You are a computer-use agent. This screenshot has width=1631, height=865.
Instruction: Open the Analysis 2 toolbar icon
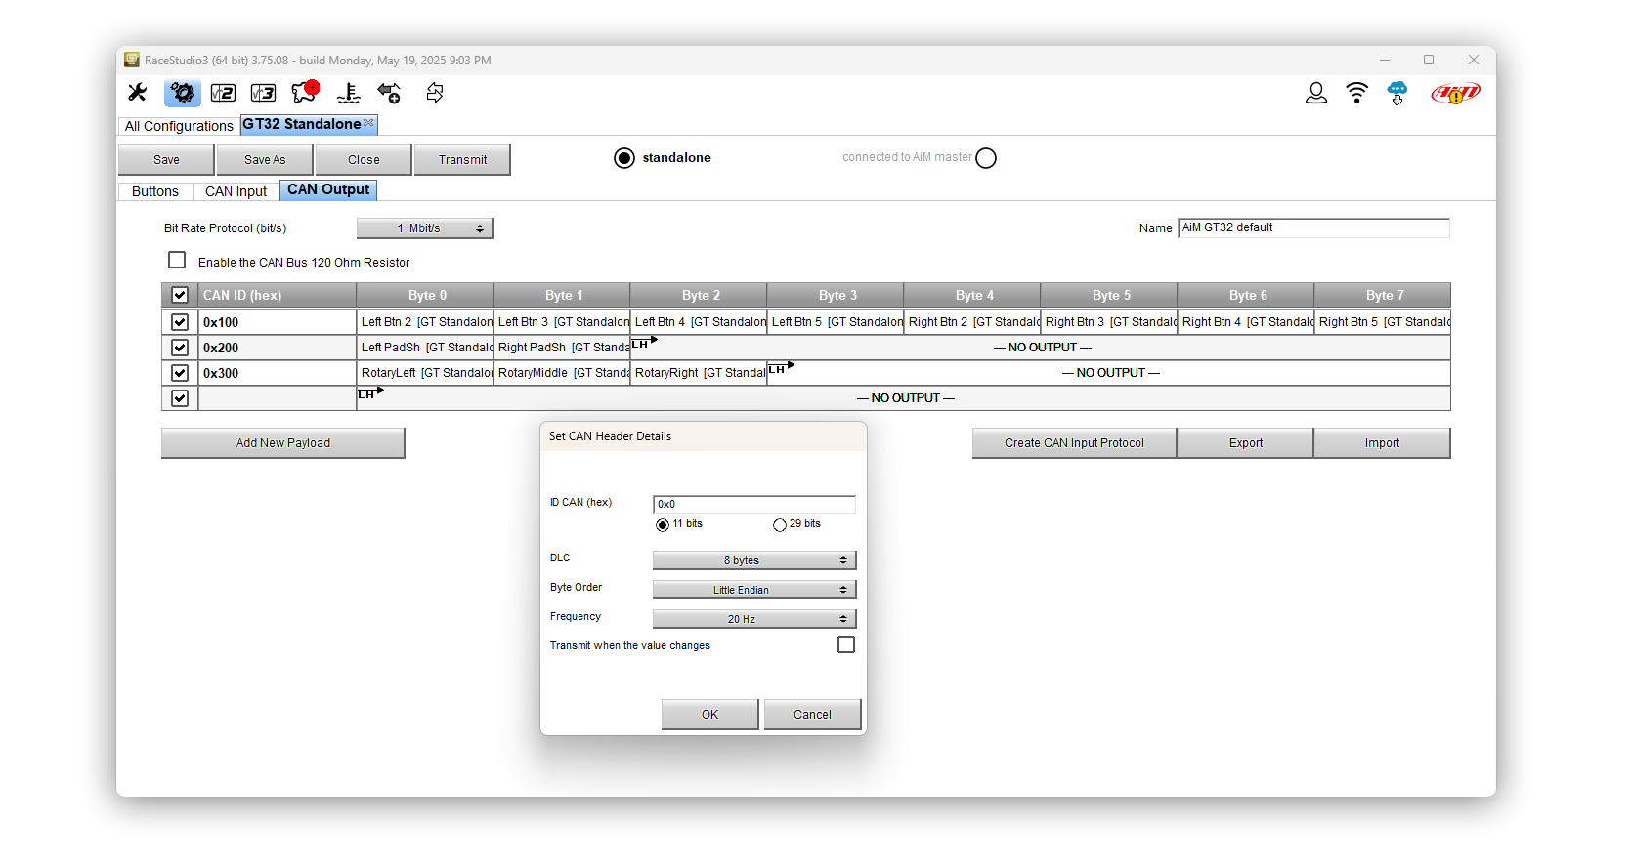(223, 93)
